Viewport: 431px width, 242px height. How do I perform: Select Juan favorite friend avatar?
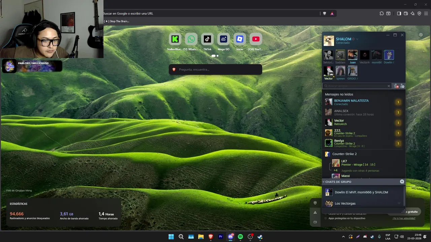pyautogui.click(x=353, y=55)
